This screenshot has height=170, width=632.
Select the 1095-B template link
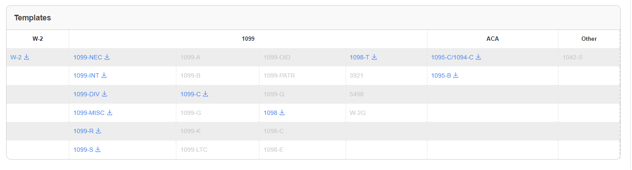[x=441, y=75]
